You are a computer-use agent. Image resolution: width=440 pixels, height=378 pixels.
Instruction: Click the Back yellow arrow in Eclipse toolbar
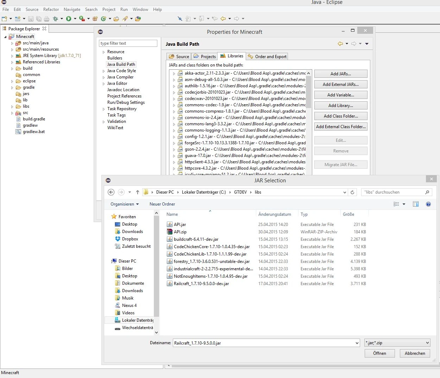tap(223, 19)
